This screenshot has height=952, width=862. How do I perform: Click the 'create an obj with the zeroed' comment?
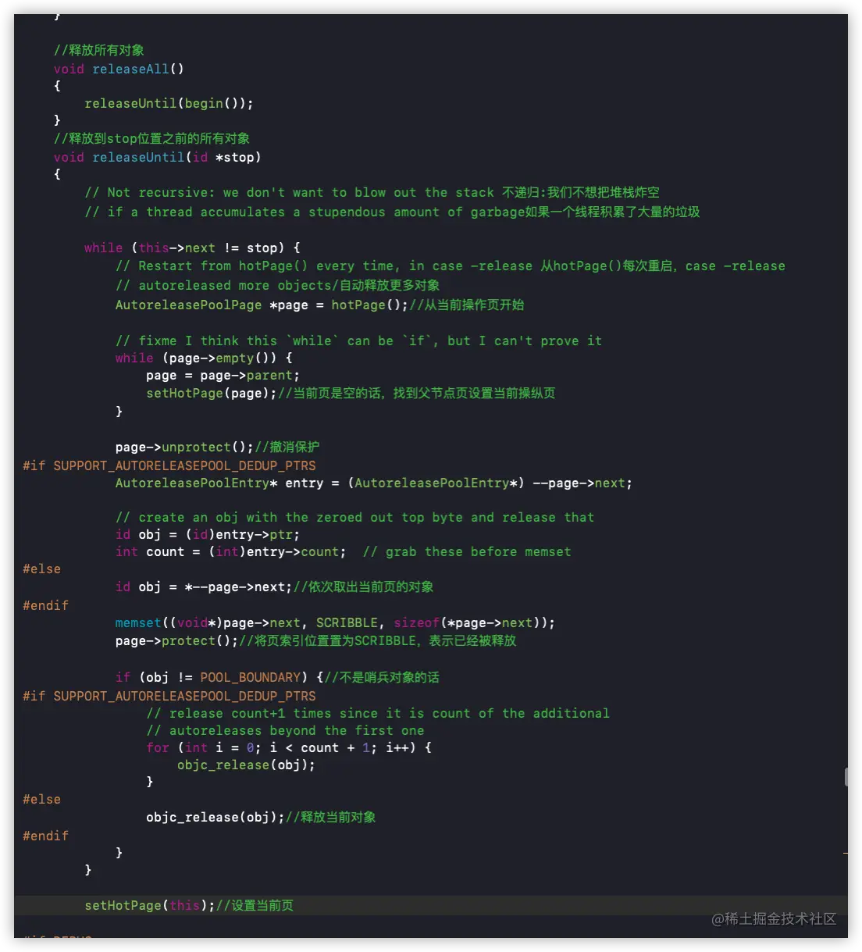pyautogui.click(x=354, y=517)
